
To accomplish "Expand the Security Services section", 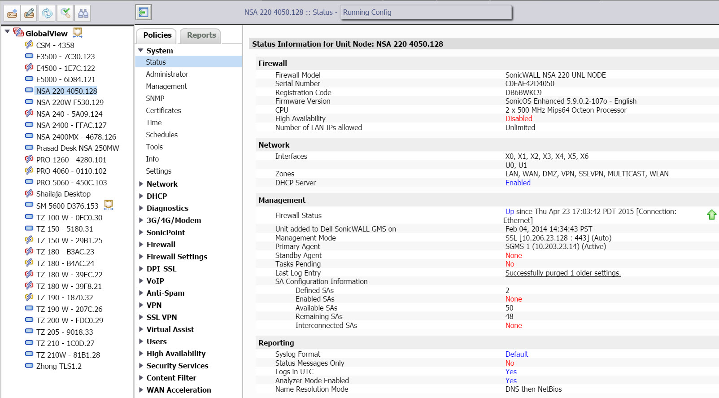I will (141, 366).
